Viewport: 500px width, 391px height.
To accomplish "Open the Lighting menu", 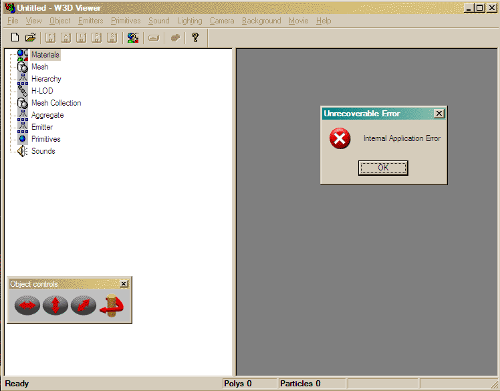I will (x=189, y=21).
